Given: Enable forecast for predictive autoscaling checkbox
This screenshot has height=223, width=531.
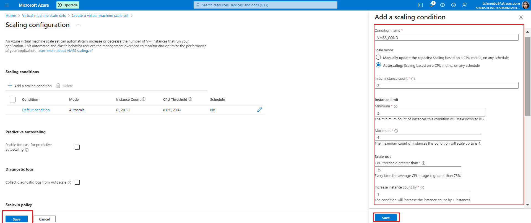Looking at the screenshot, I should pos(77,147).
